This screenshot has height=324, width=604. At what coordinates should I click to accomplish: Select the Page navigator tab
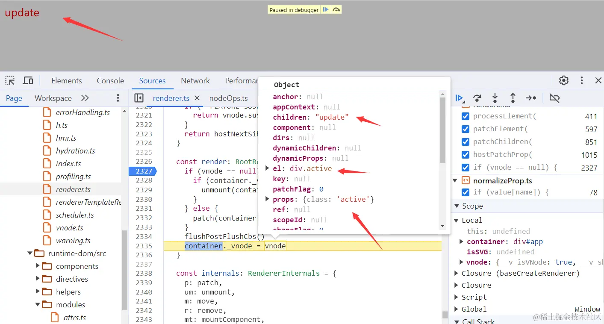pos(14,98)
